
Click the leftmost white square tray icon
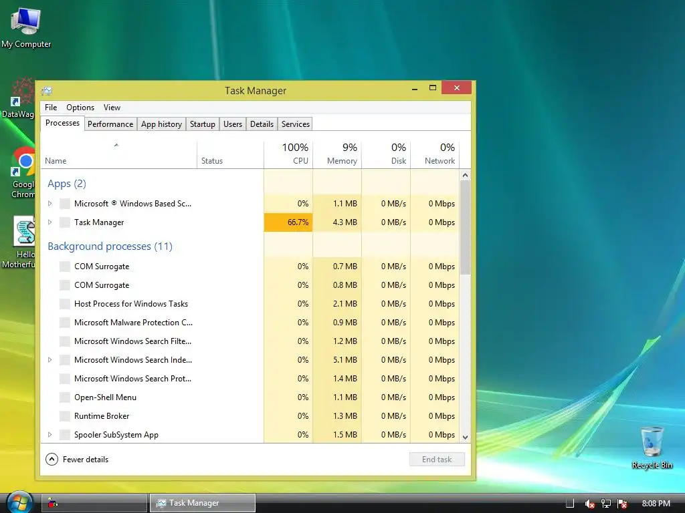570,504
